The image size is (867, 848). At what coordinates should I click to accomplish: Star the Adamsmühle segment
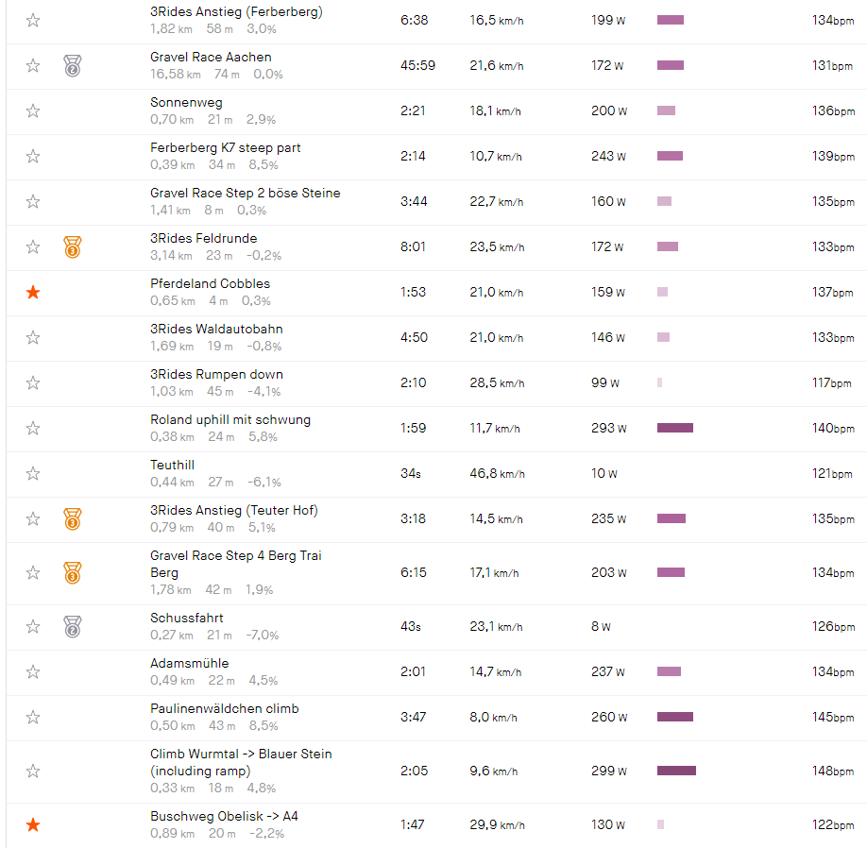click(x=33, y=672)
